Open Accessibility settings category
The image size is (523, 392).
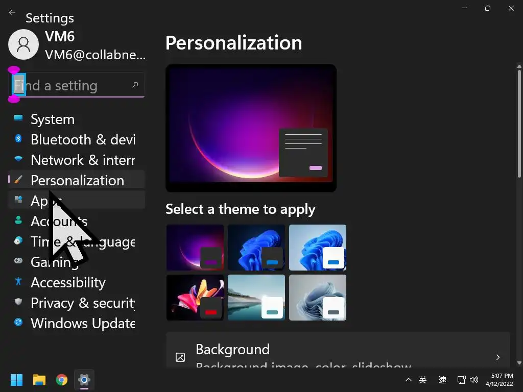coord(77,282)
